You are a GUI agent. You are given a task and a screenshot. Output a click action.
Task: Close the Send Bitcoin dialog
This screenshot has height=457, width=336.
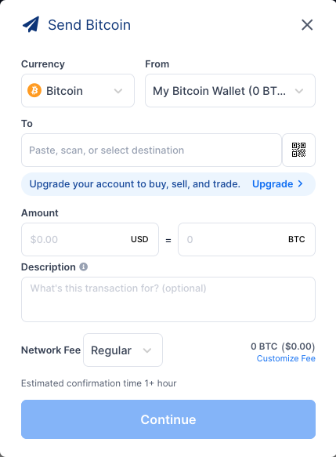point(307,25)
